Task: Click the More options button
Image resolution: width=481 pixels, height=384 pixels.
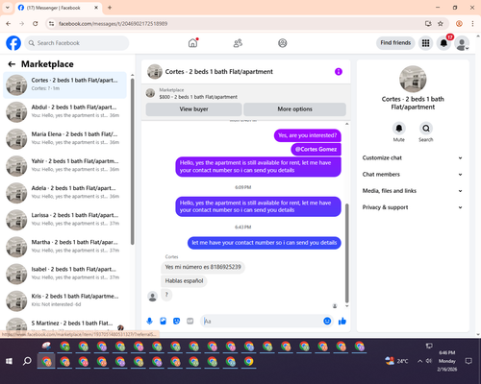Action: point(294,109)
